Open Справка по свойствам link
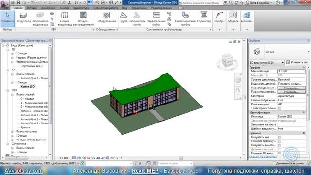The height and width of the screenshot is (175, 311). pyautogui.click(x=263, y=157)
